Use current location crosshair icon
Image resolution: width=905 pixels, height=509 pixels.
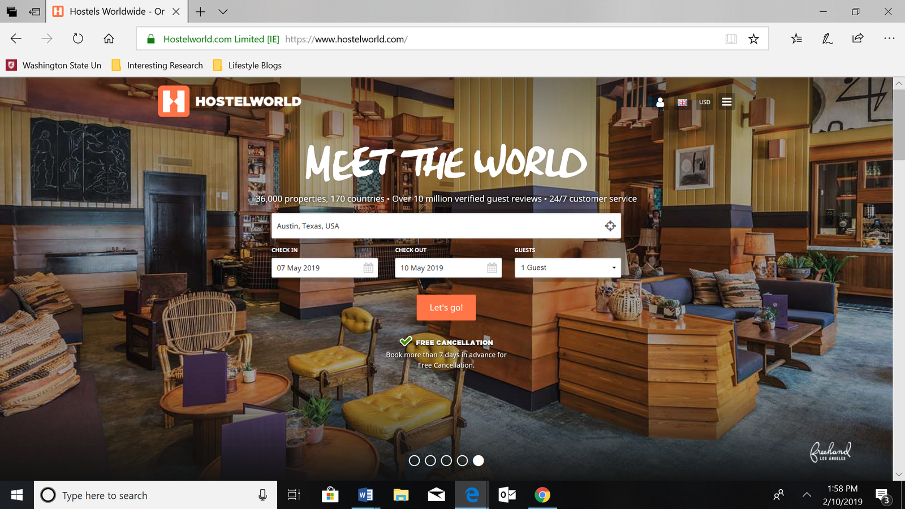(610, 226)
